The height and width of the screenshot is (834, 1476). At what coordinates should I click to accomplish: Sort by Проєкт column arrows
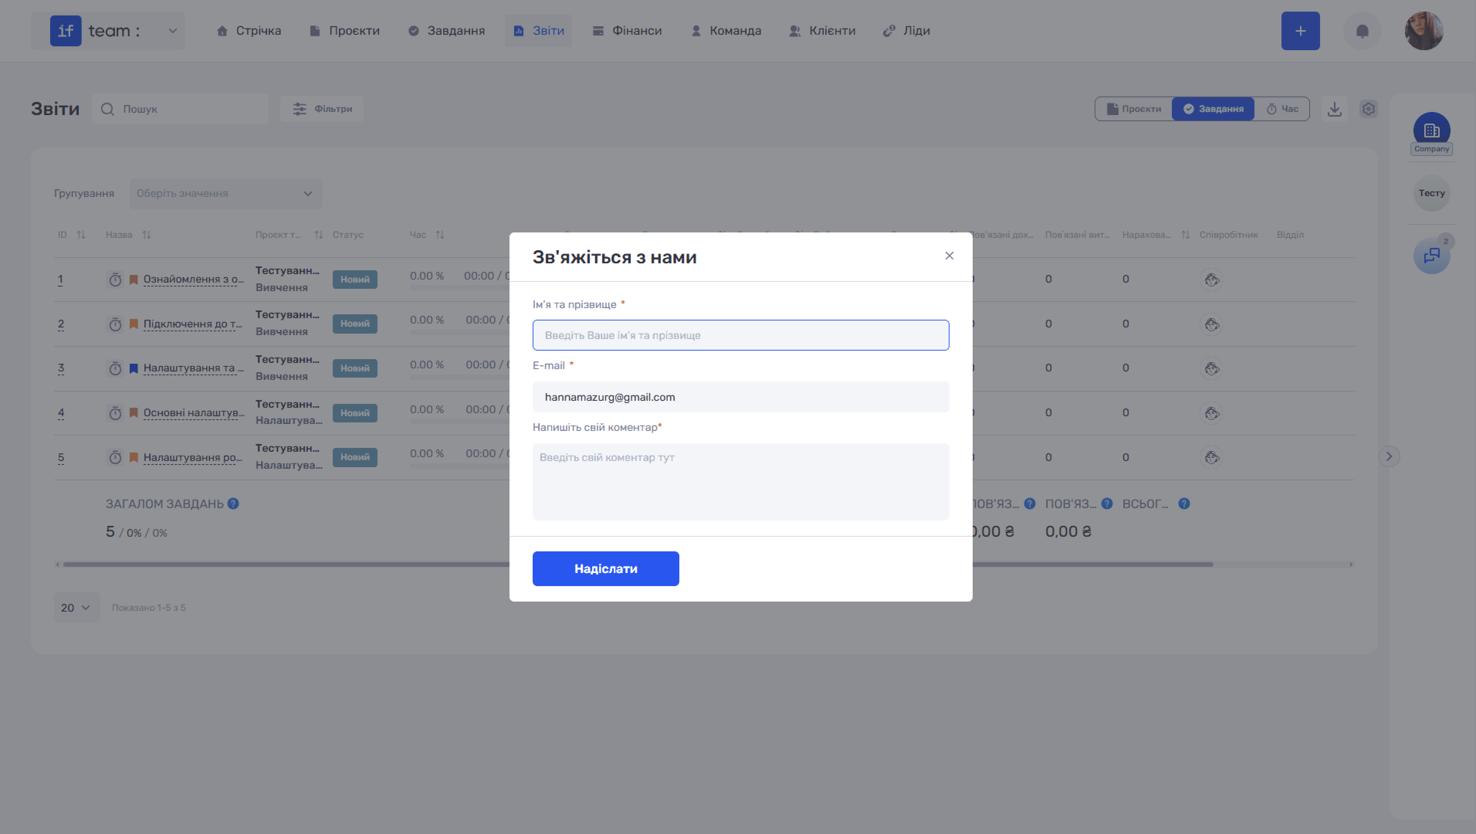(x=318, y=235)
